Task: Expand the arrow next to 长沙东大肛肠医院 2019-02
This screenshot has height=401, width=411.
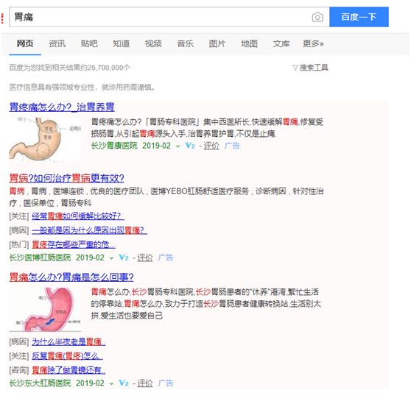Action: [111, 384]
